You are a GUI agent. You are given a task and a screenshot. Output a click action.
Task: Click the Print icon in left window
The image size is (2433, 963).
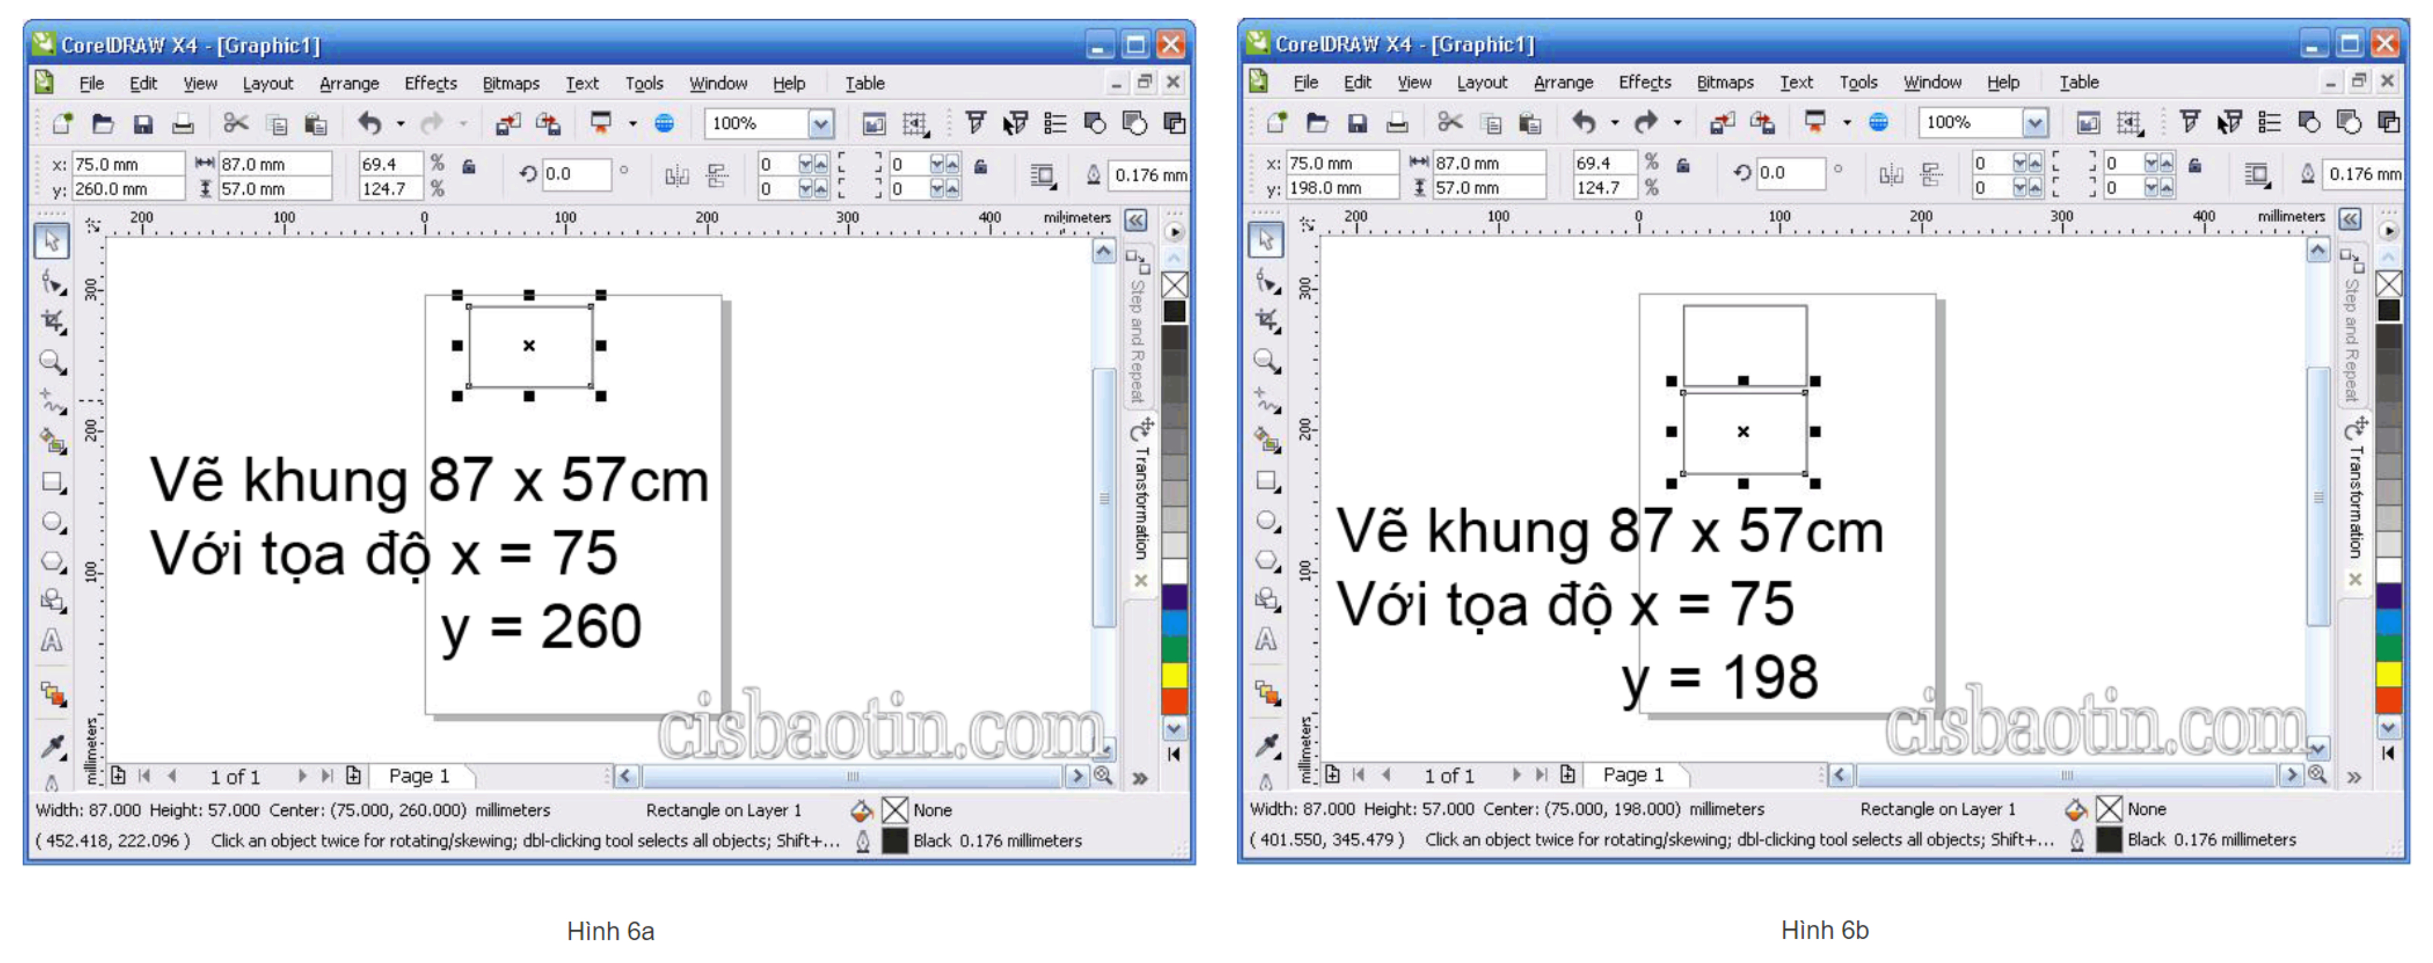[182, 124]
